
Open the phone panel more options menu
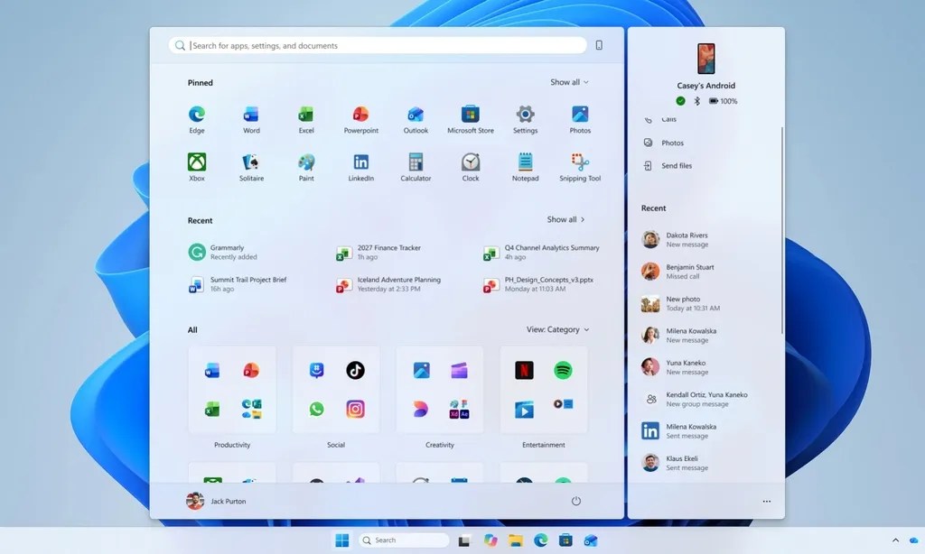pos(766,502)
